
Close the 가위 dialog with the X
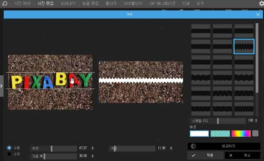[x=258, y=15]
